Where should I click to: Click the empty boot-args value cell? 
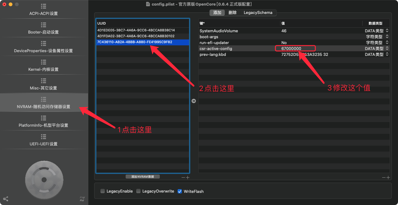pyautogui.click(x=321, y=37)
